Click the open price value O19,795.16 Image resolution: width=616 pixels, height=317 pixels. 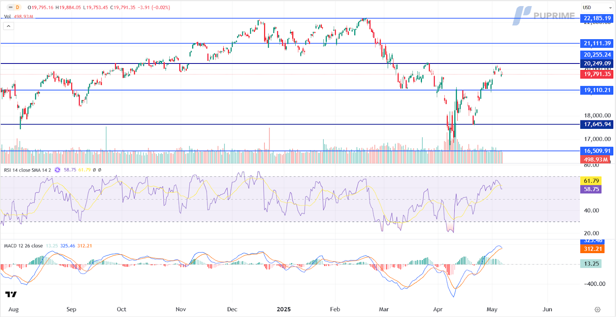tap(40, 7)
